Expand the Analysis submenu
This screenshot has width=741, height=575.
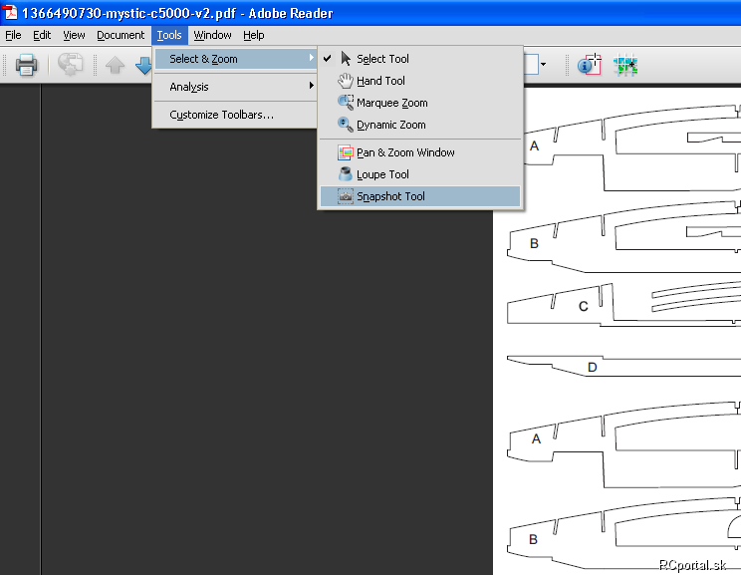(x=235, y=87)
